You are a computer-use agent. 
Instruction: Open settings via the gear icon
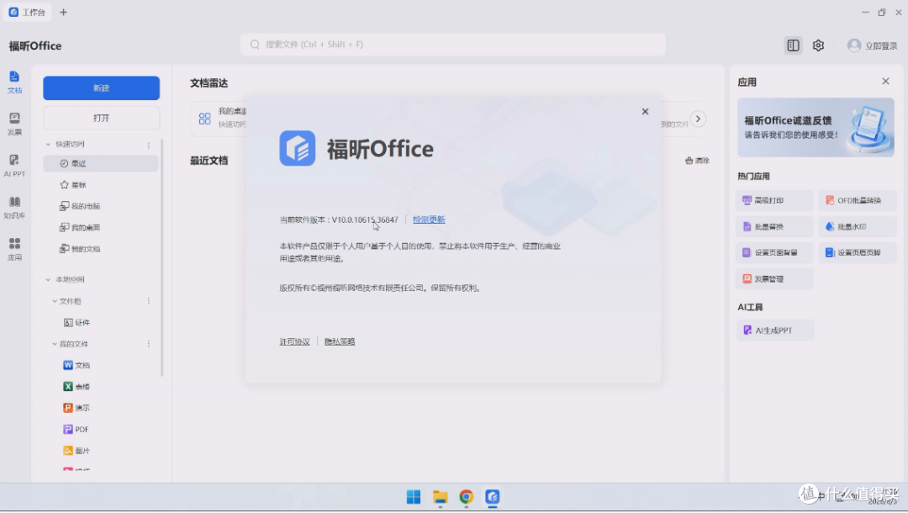point(818,45)
